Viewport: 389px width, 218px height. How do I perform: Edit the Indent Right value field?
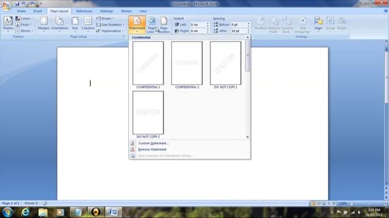coord(198,31)
